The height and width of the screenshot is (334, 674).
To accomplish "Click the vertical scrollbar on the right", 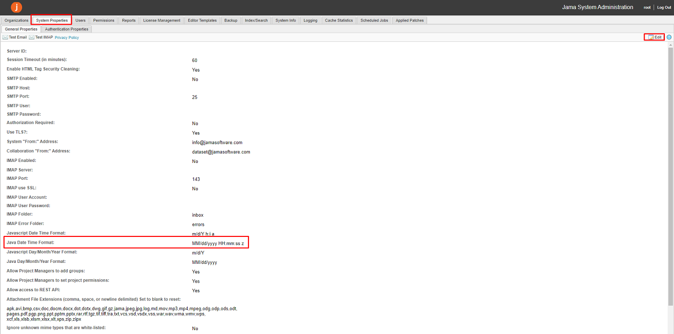I will tap(671, 173).
